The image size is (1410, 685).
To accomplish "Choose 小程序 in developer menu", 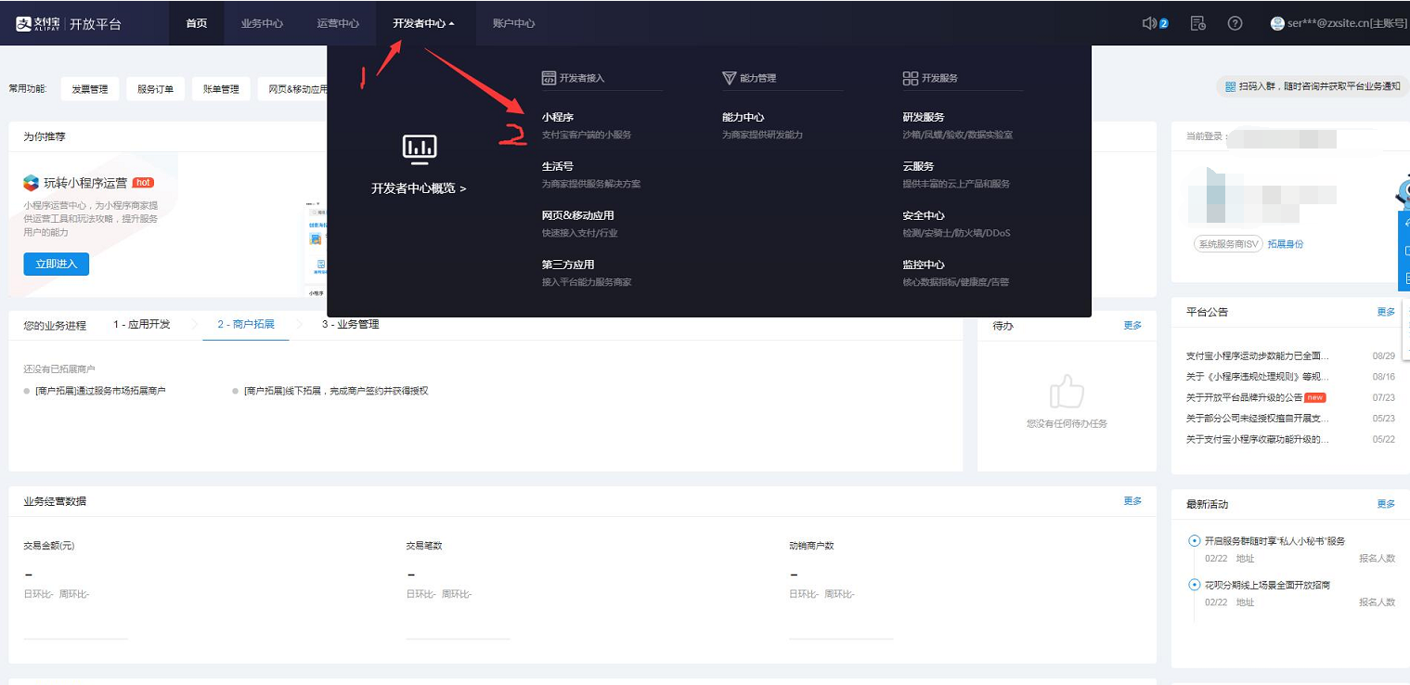I will [x=558, y=117].
